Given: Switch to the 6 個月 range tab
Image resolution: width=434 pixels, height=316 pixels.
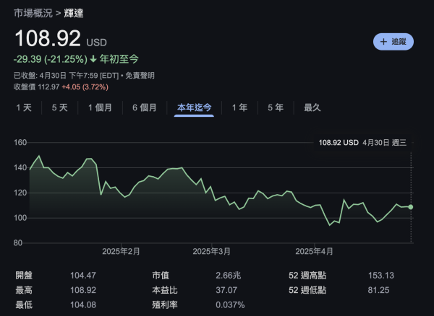Looking at the screenshot, I should [x=145, y=107].
